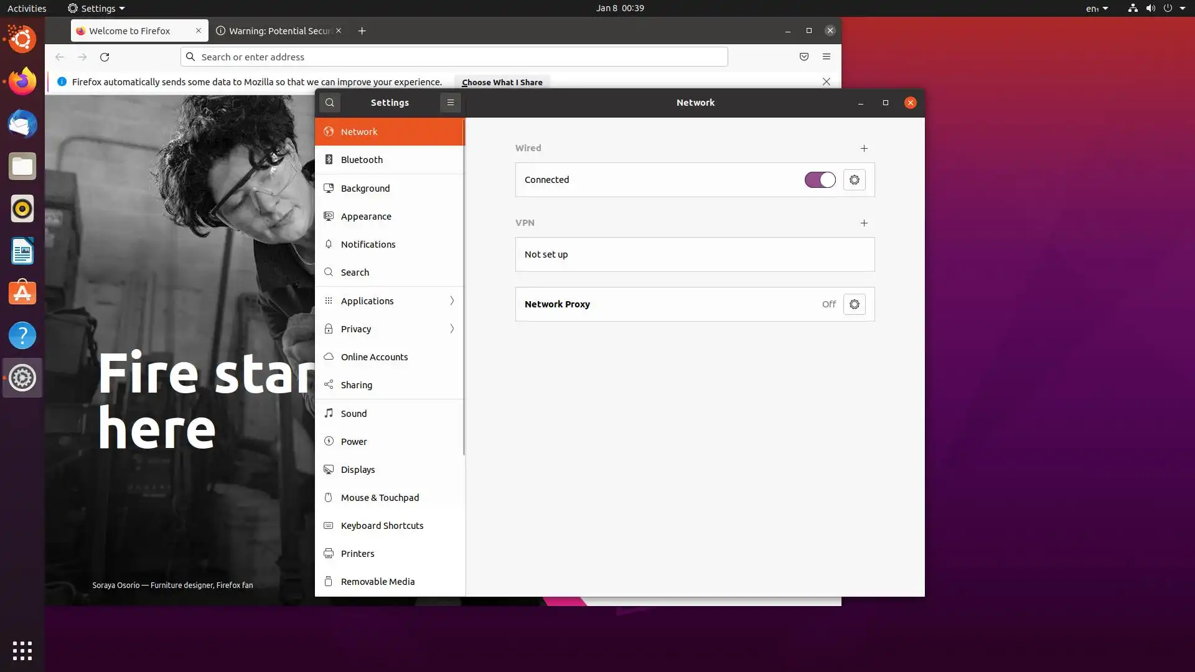Viewport: 1195px width, 672px height.
Task: Add wired connection profile with plus
Action: pyautogui.click(x=864, y=148)
